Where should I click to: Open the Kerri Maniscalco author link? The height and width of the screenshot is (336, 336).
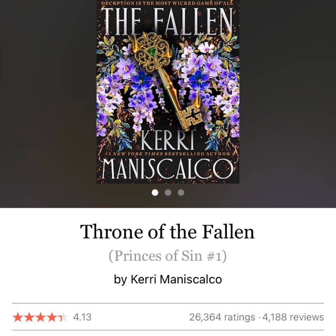coord(176,279)
